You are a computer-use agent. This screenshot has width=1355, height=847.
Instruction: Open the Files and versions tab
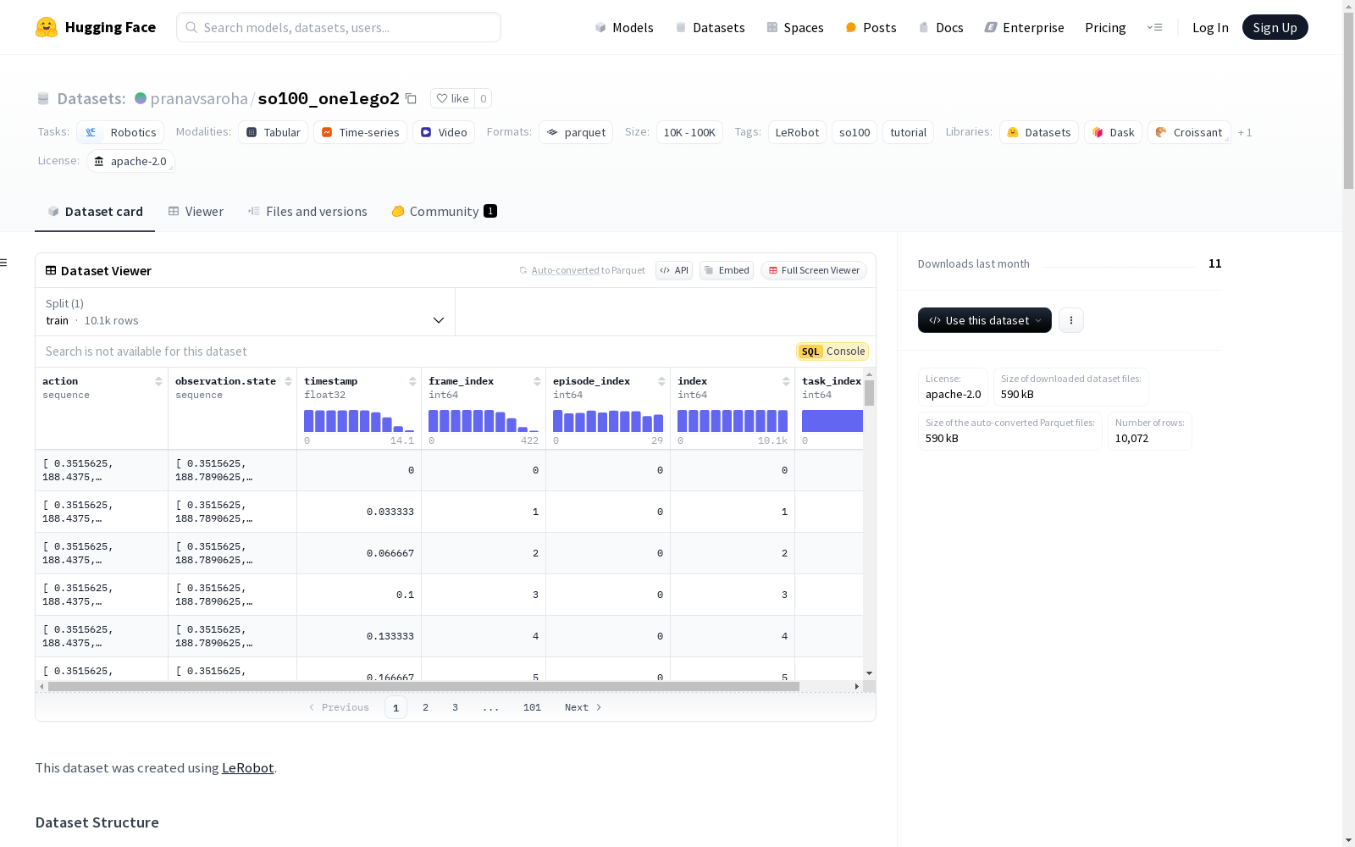tap(307, 212)
